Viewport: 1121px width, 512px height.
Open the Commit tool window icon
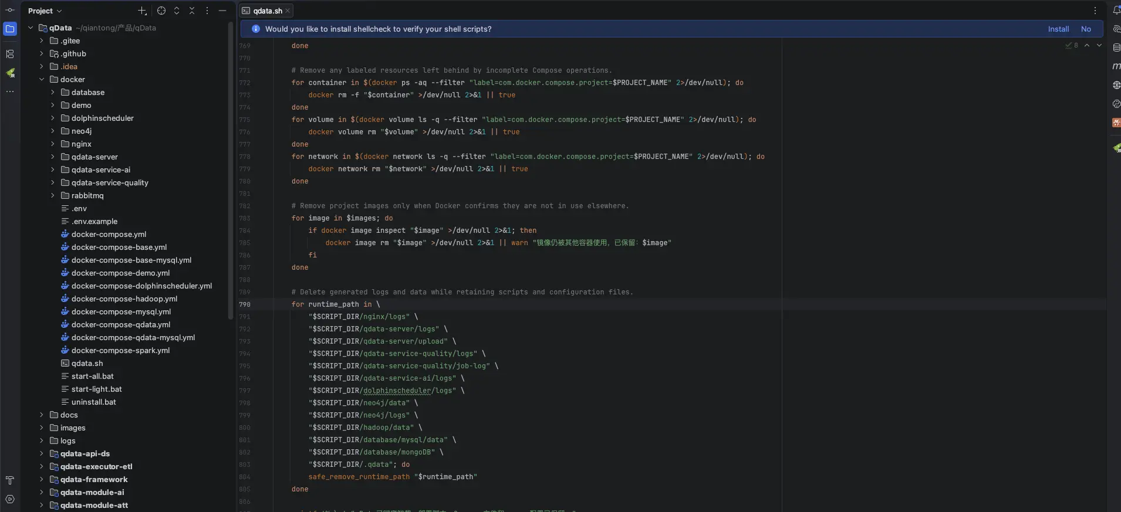click(10, 10)
